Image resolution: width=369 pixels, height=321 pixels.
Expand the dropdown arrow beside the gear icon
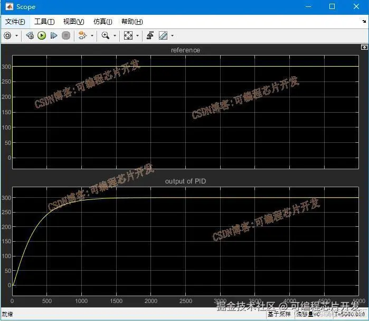click(x=16, y=36)
